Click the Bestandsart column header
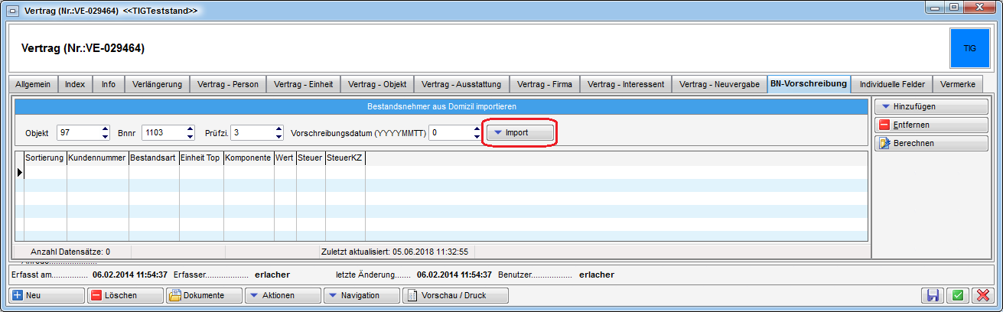The image size is (1003, 312). 154,158
